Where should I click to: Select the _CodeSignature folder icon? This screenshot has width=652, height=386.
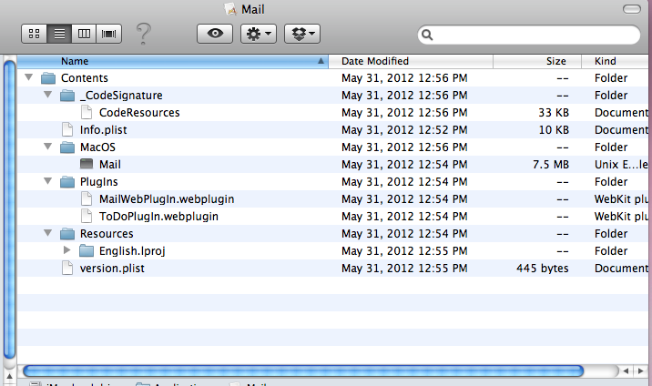coord(67,96)
